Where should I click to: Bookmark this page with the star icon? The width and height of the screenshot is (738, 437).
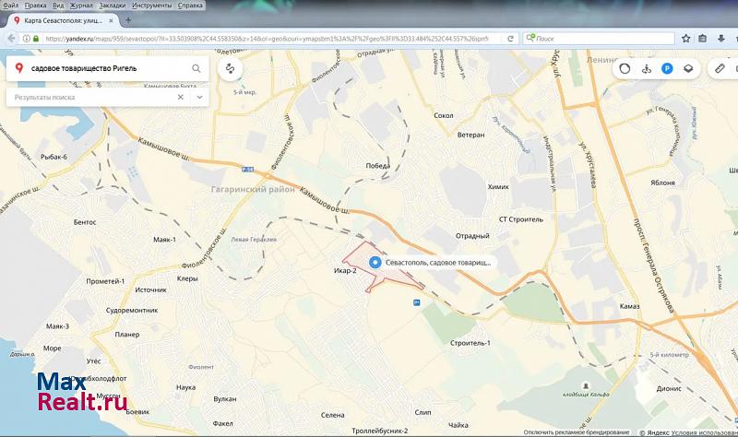click(x=685, y=39)
